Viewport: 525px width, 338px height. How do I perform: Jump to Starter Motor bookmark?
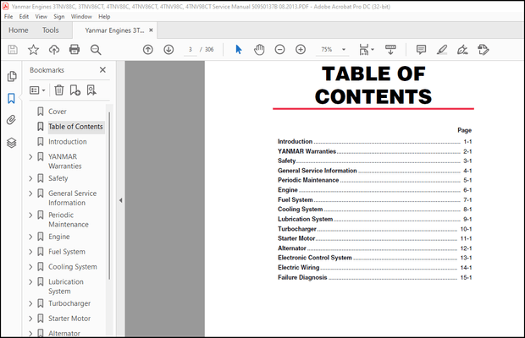coord(69,319)
